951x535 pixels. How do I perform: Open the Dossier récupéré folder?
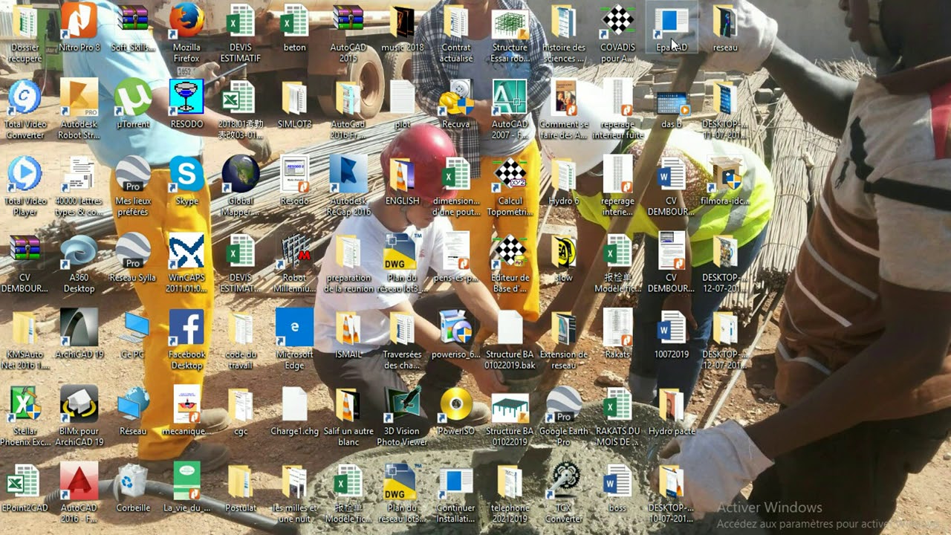[x=25, y=33]
